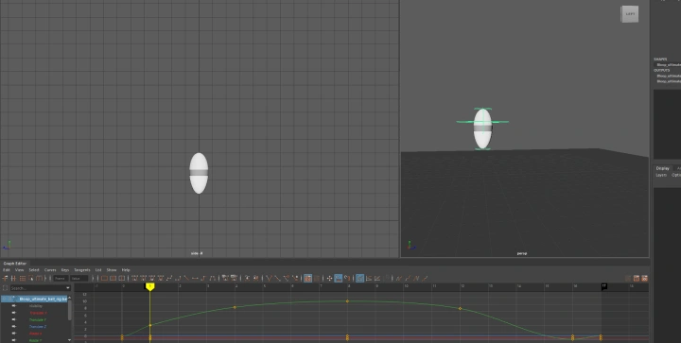Select the Visibility channel
The height and width of the screenshot is (343, 681).
36,306
